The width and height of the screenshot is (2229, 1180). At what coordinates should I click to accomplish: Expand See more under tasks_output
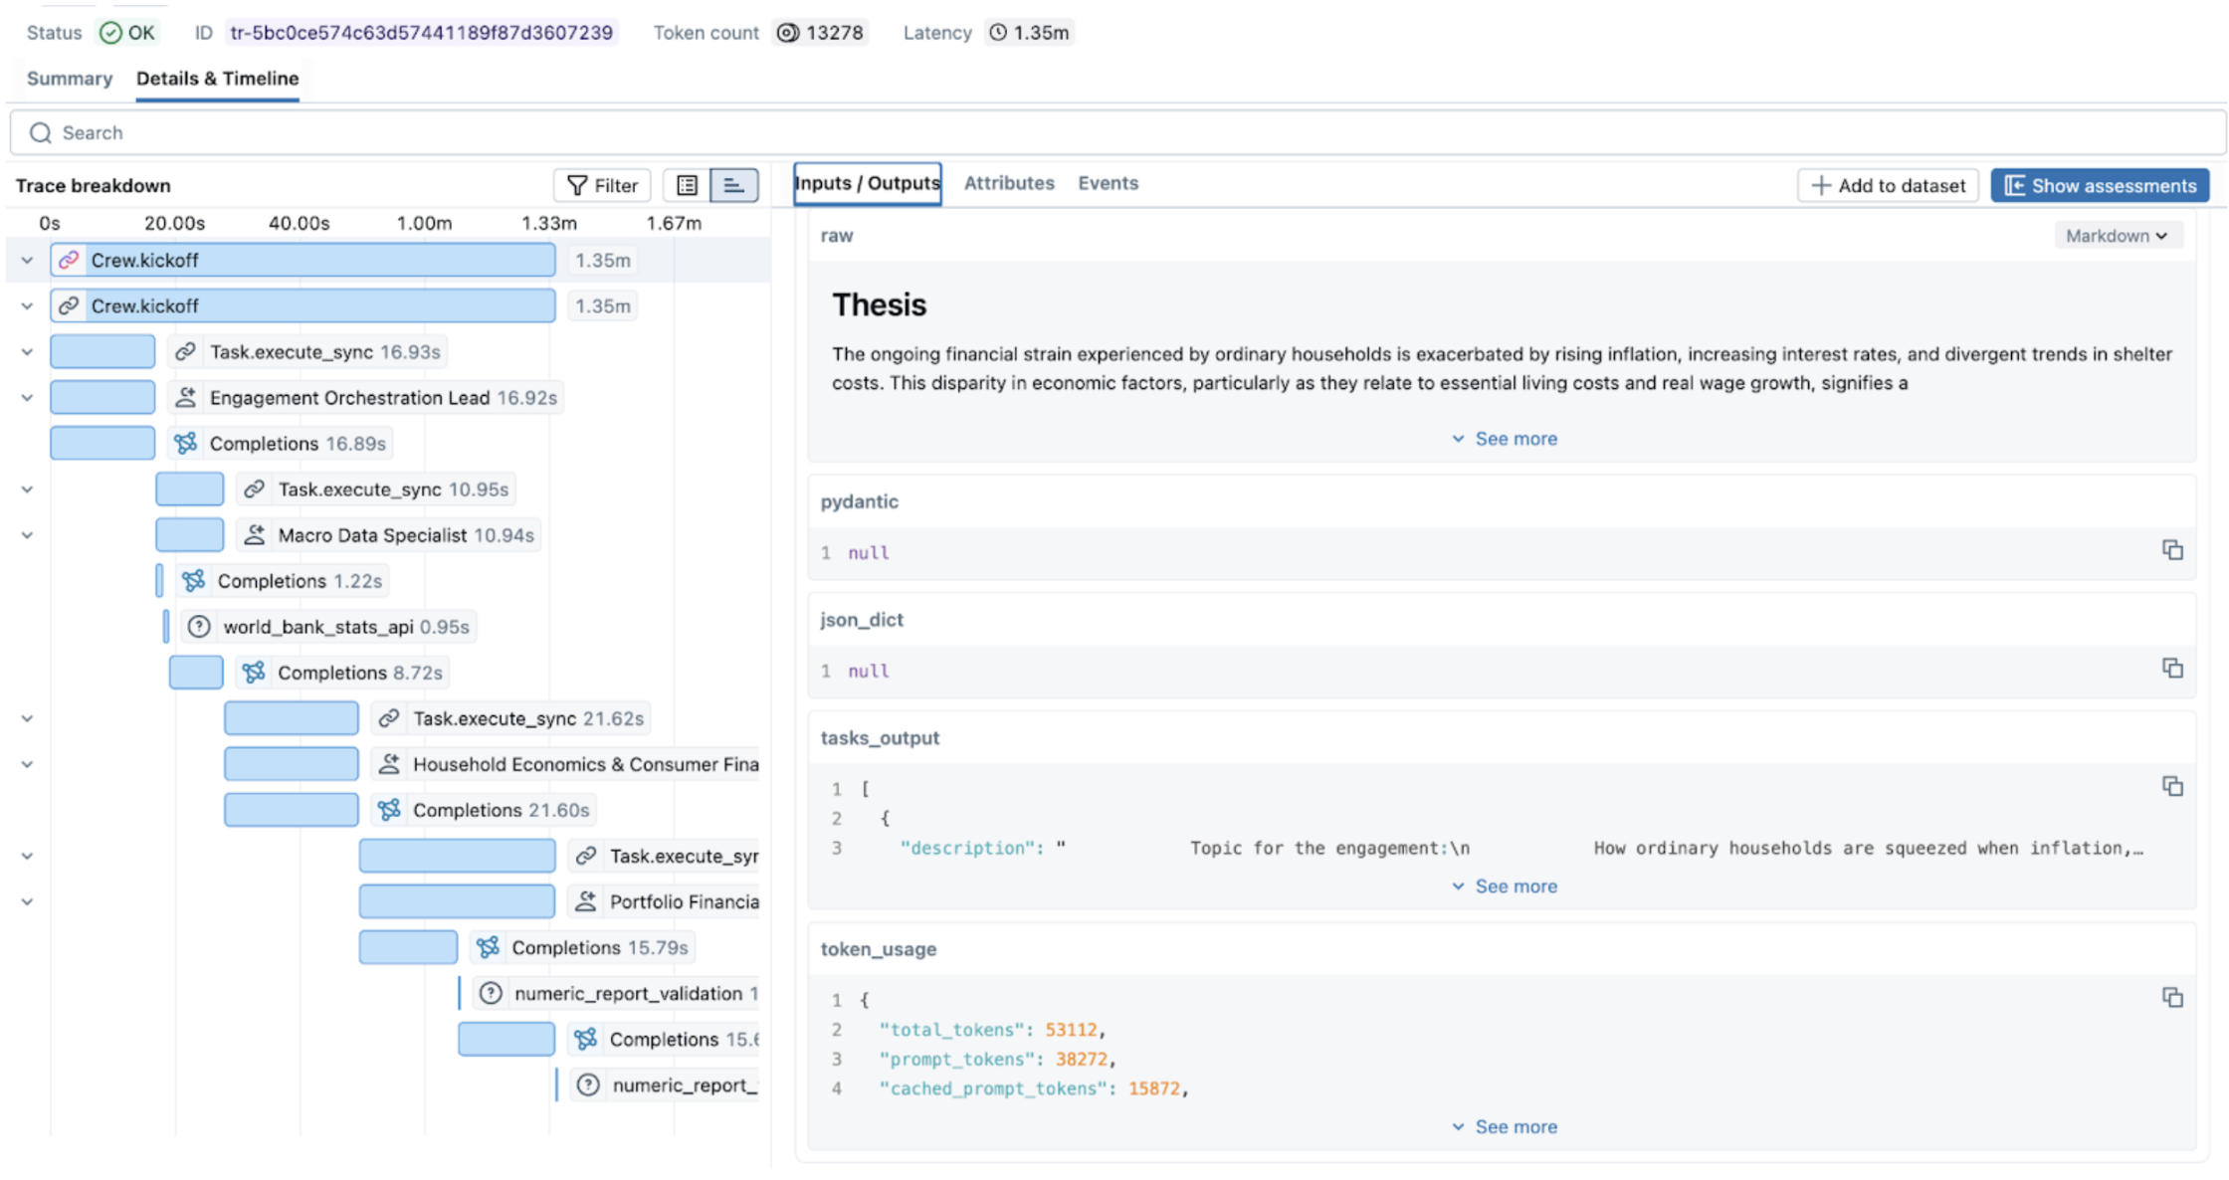point(1504,886)
